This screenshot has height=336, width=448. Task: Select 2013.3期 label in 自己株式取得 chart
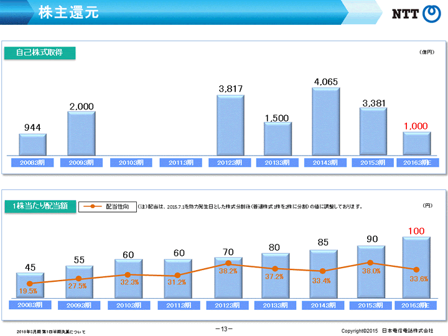(278, 162)
